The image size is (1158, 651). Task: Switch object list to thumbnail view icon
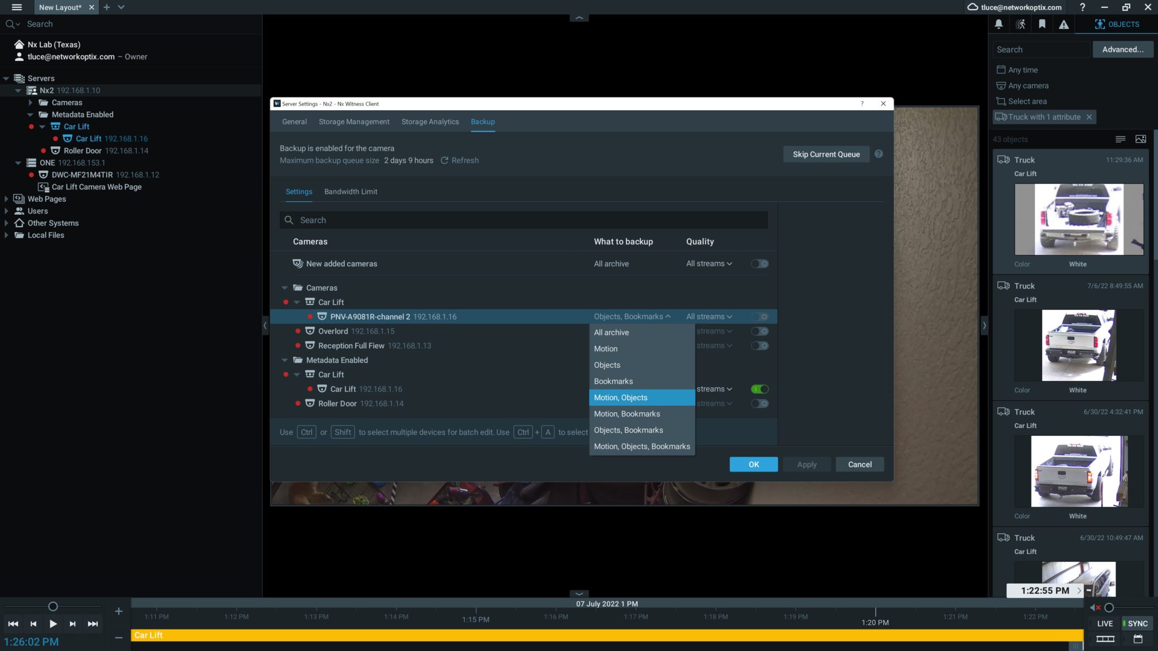[x=1140, y=139]
